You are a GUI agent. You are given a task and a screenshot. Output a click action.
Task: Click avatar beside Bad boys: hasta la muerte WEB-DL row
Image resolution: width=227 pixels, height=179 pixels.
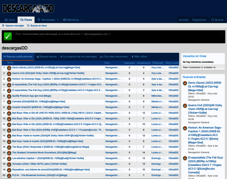click(x=9, y=142)
